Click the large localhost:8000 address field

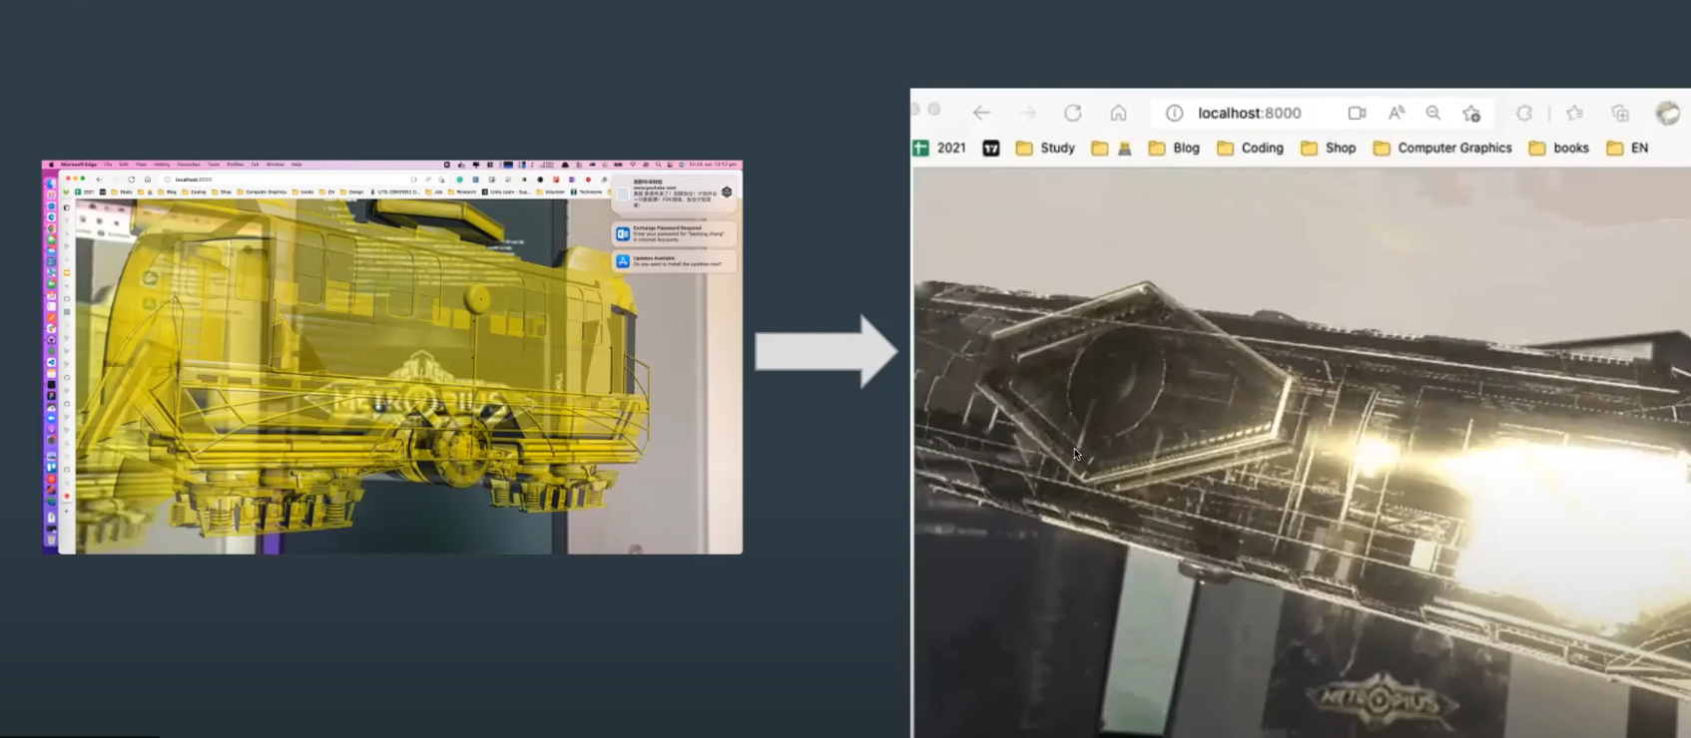(1250, 113)
